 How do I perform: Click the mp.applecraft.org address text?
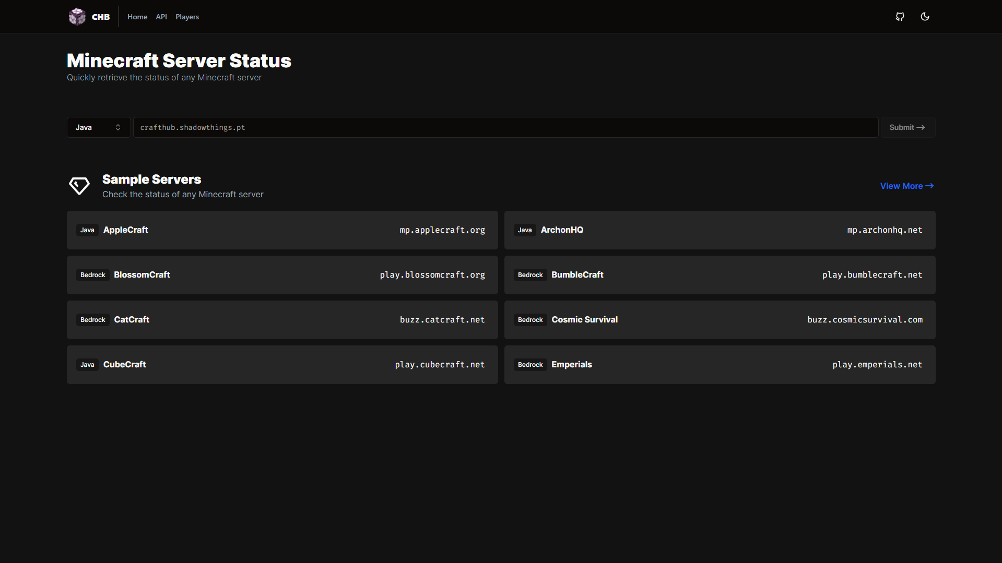[442, 230]
